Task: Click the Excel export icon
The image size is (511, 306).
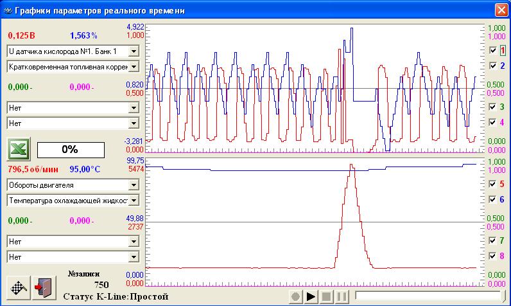Action: pyautogui.click(x=19, y=149)
